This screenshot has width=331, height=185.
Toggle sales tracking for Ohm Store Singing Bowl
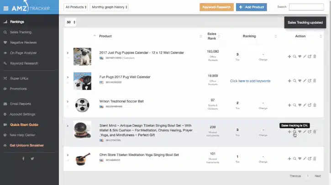pos(294,159)
